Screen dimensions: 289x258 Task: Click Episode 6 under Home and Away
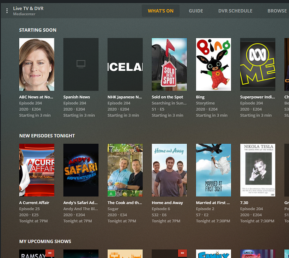point(161,209)
